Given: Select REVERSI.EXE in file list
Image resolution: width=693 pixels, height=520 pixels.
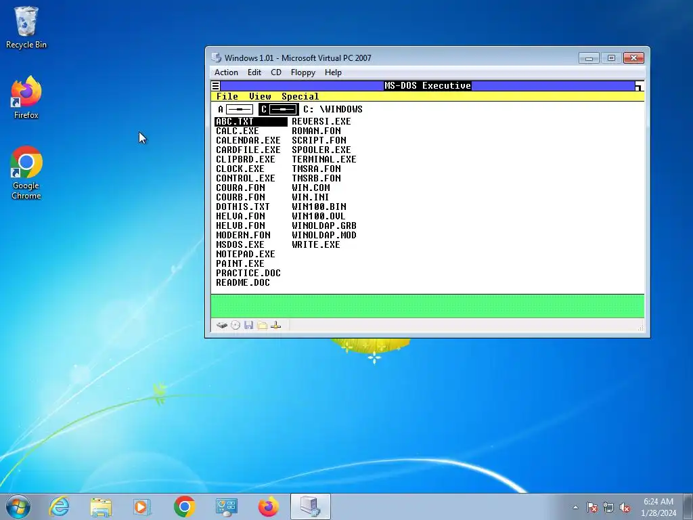Looking at the screenshot, I should [321, 122].
